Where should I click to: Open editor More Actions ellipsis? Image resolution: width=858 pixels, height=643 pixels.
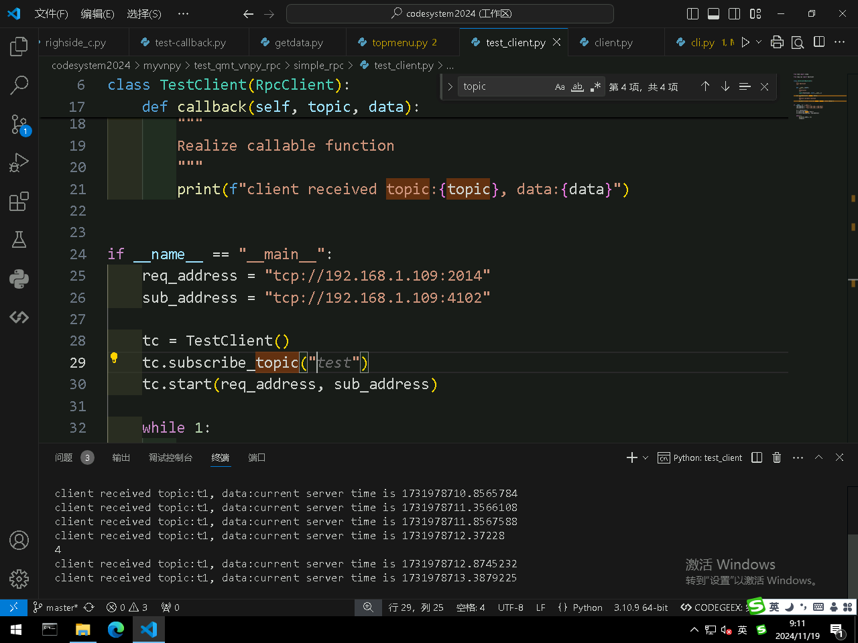839,42
